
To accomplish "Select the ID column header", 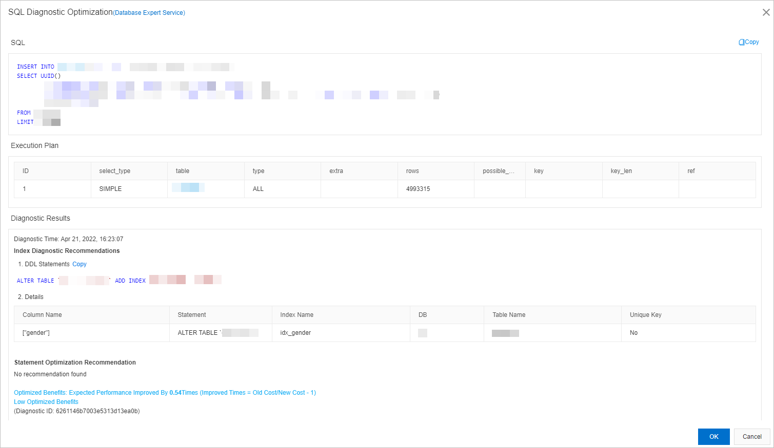I will click(53, 171).
